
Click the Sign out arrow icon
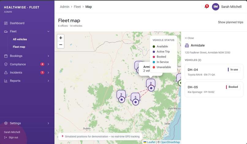coord(6,137)
